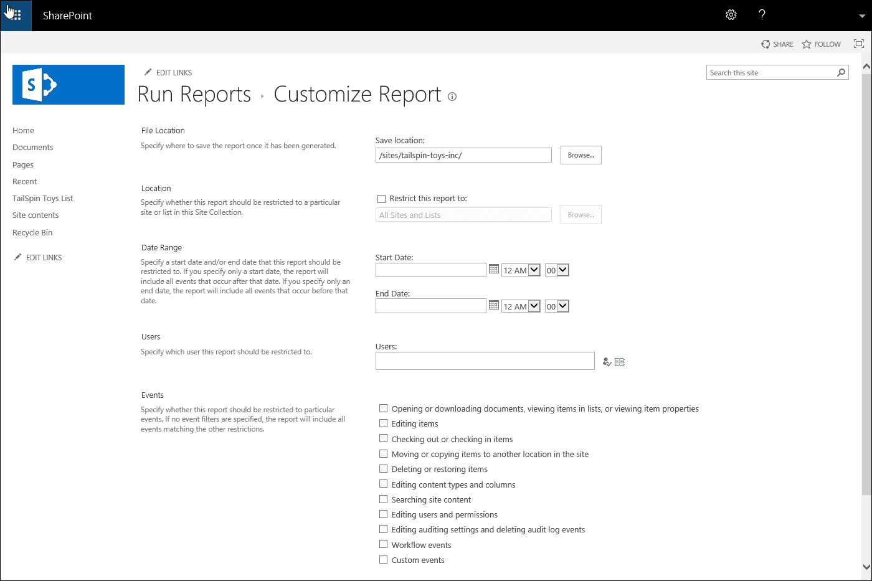
Task: Open the End Date calendar picker icon
Action: pos(493,305)
